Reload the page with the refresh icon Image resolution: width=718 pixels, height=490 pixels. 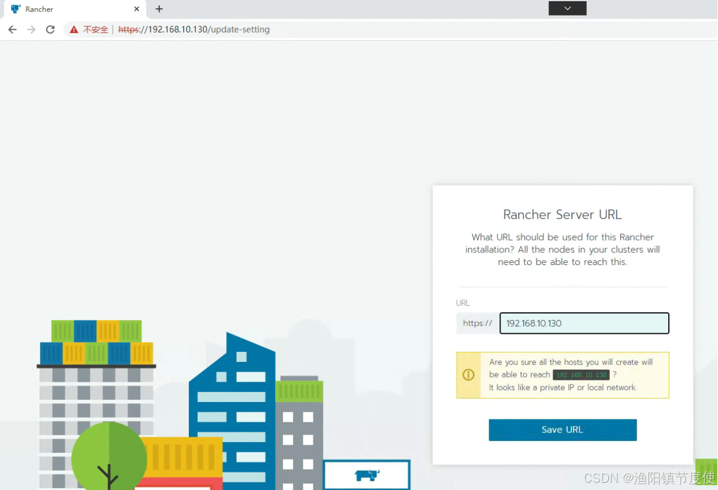[50, 29]
